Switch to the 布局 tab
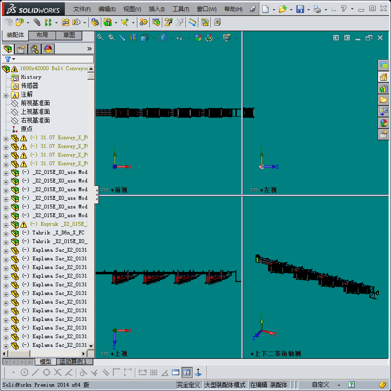 click(x=42, y=35)
